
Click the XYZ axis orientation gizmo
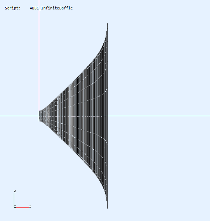click(x=22, y=199)
